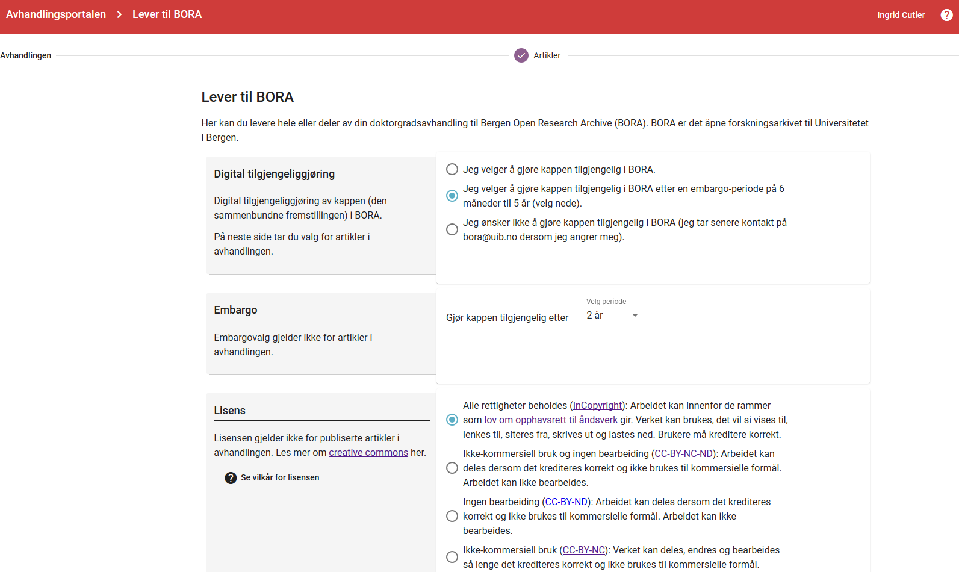Screen dimensions: 959x572
Task: Switch to the Artikler step label
Action: [547, 55]
